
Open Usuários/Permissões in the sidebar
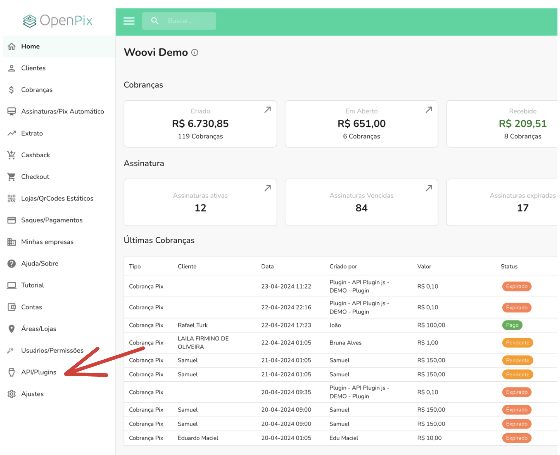point(52,351)
